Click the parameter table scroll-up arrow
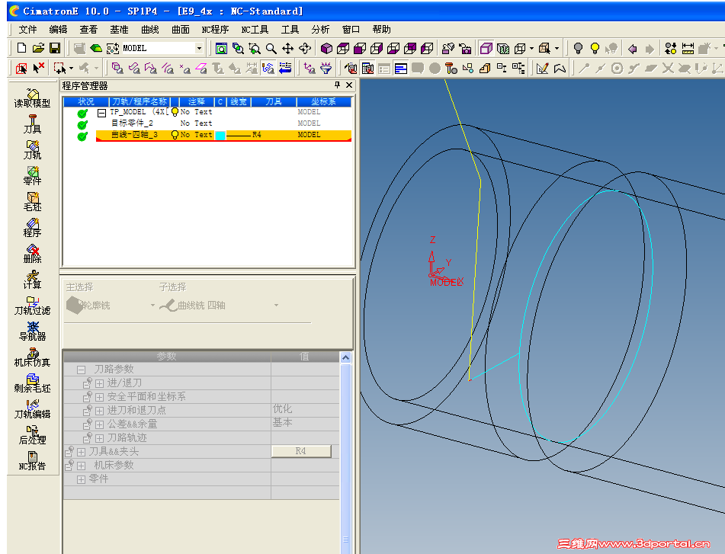This screenshot has width=725, height=554. coord(345,357)
